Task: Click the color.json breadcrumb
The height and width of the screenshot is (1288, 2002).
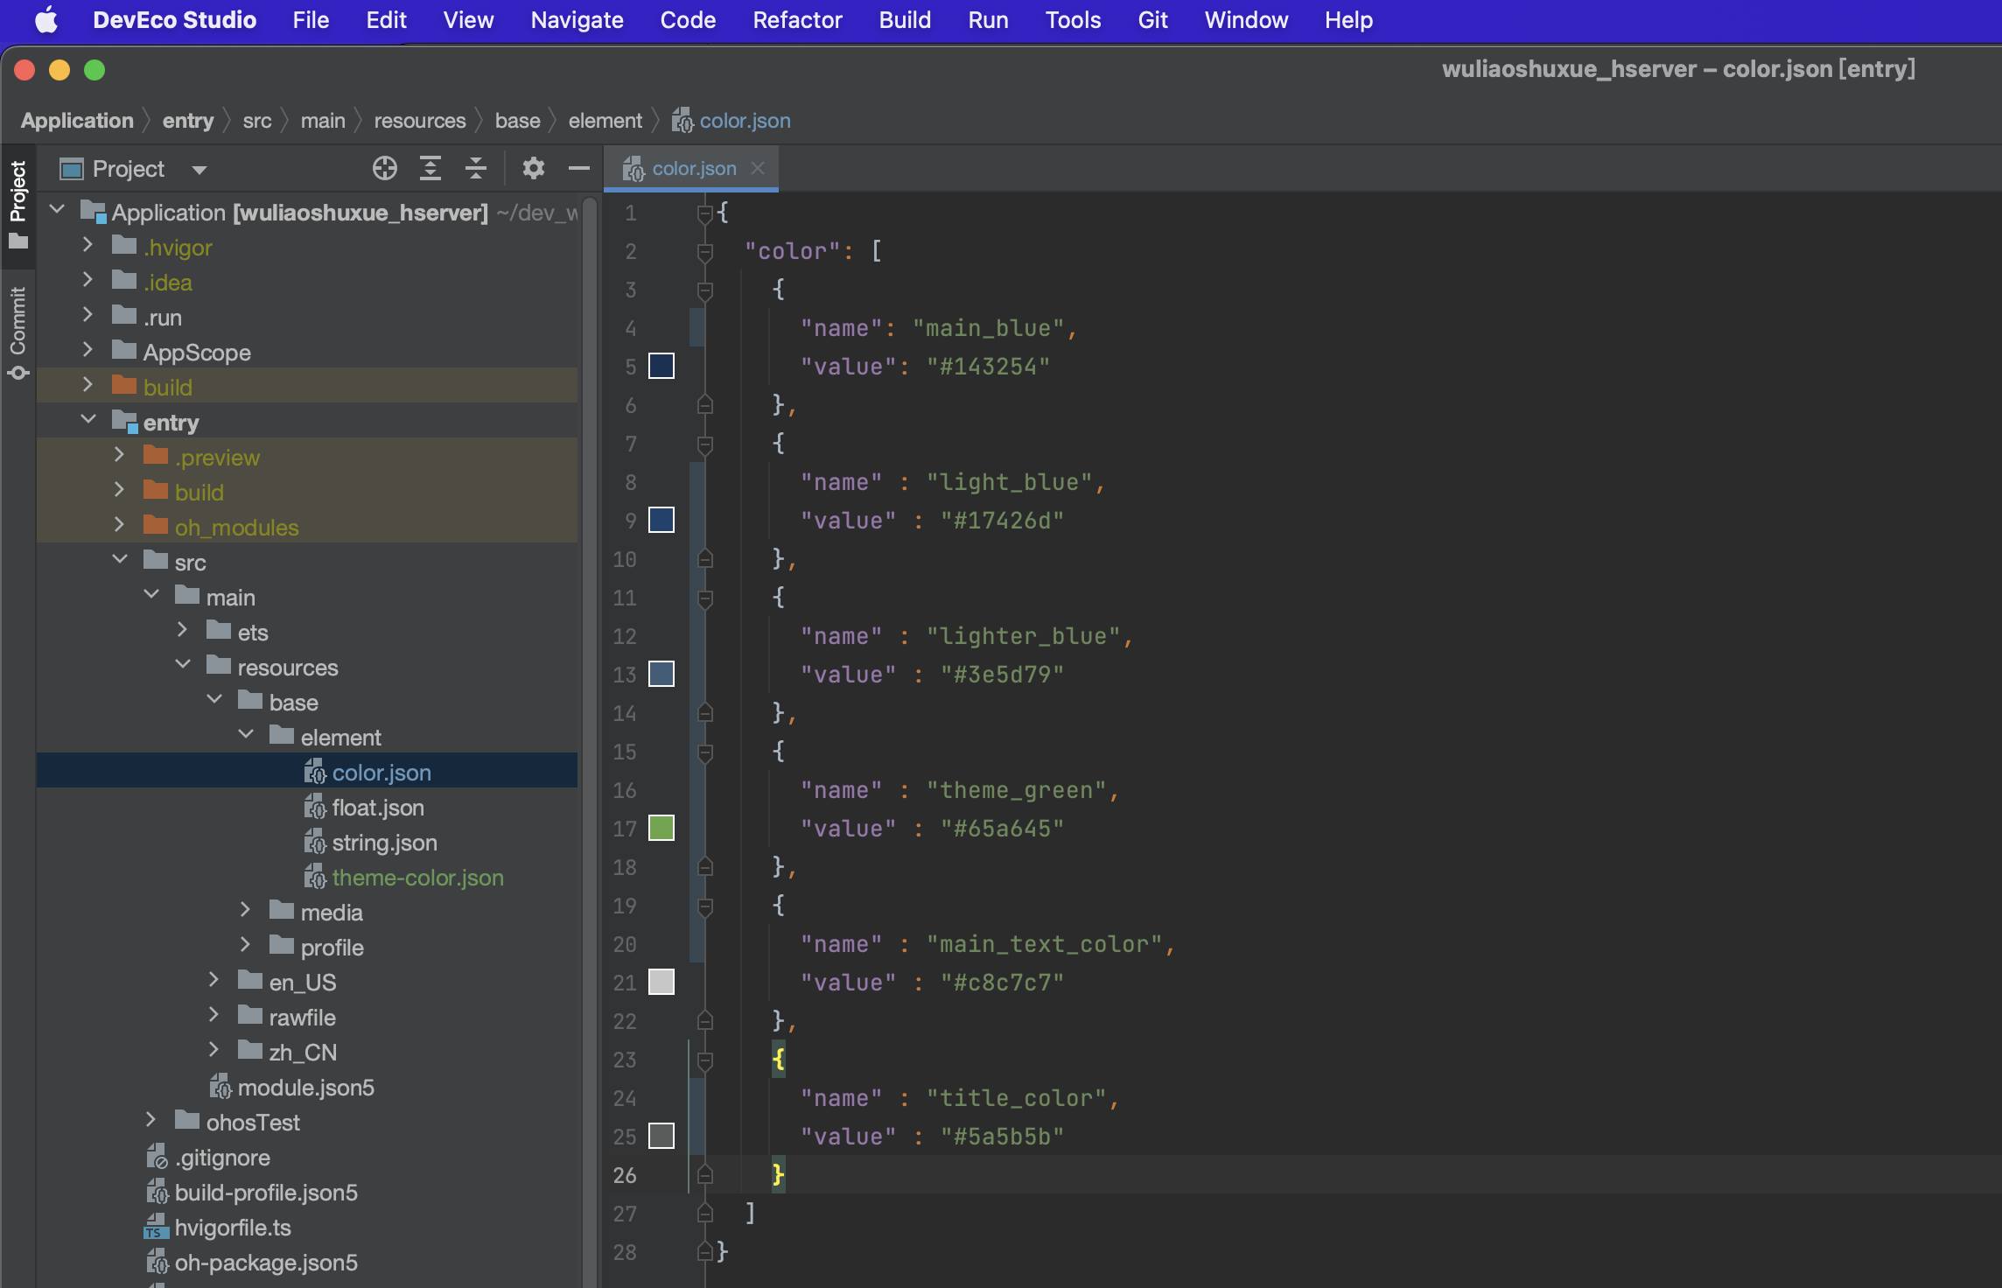Action: click(731, 121)
